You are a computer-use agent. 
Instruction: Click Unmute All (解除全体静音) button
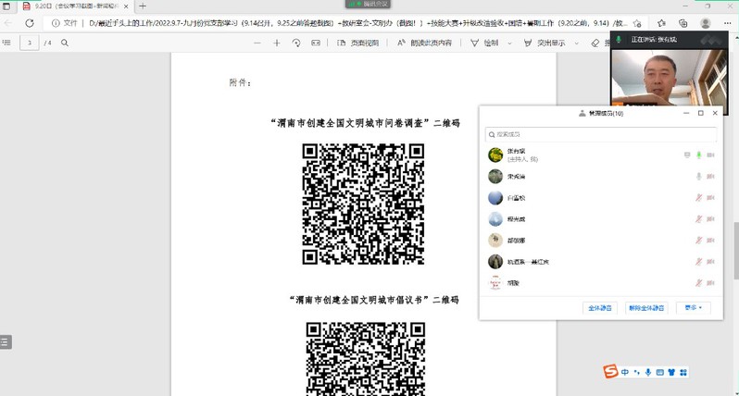tap(646, 308)
